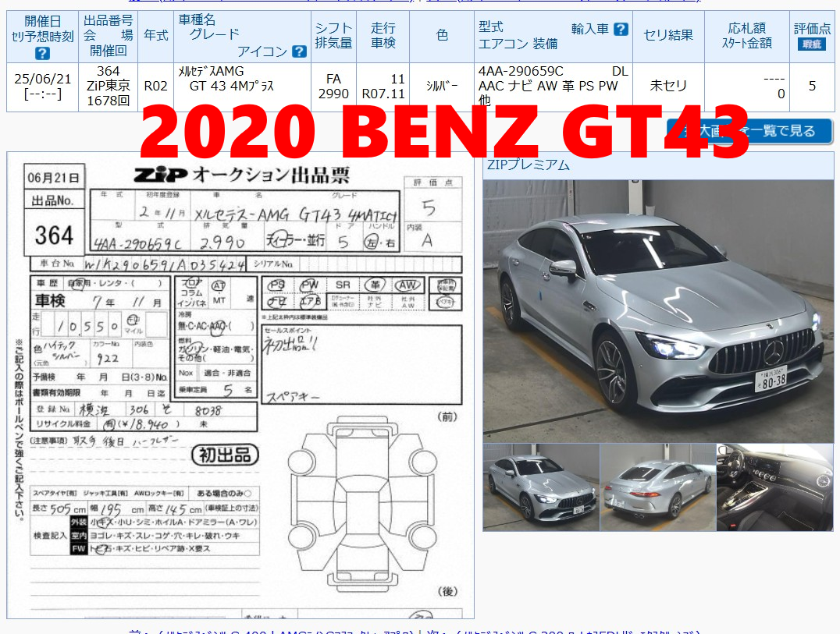Open the rear view thumbnail photo
This screenshot has width=840, height=634.
pyautogui.click(x=658, y=487)
